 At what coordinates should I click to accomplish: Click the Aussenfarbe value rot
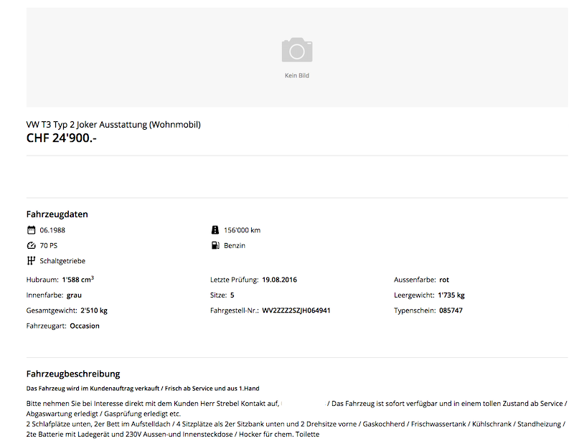point(444,280)
